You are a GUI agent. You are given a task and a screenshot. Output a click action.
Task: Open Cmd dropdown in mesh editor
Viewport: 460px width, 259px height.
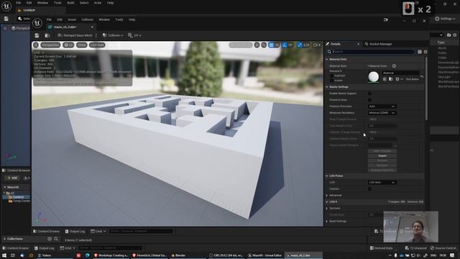98,232
